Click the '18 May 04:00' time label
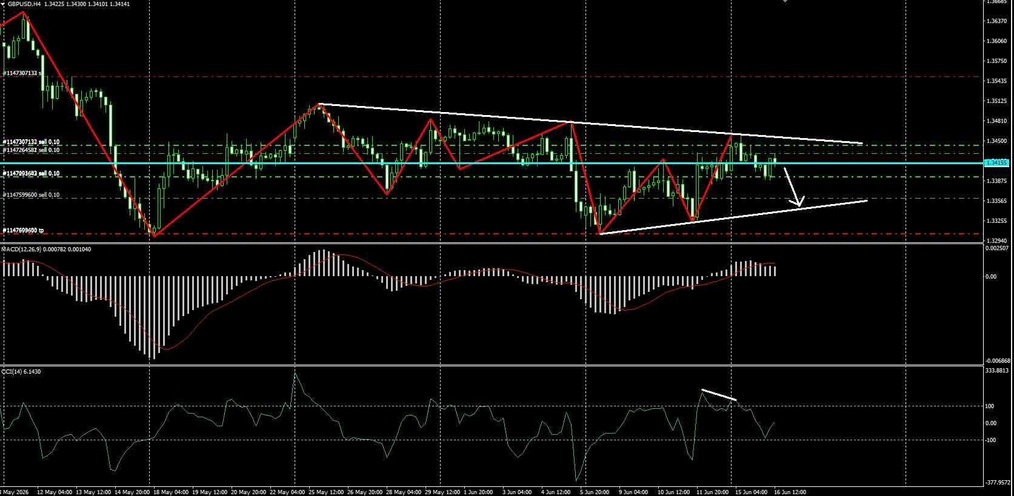Viewport: 1014px width, 496px height. [x=171, y=492]
